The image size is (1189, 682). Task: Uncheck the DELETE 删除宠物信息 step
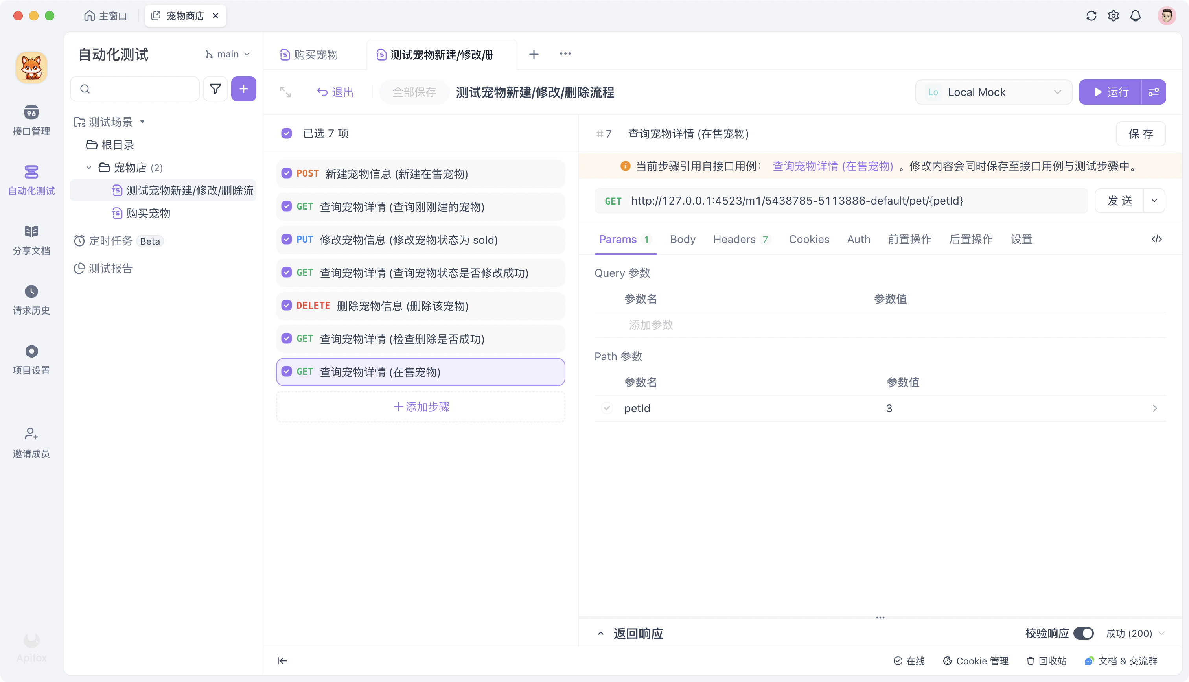click(287, 305)
